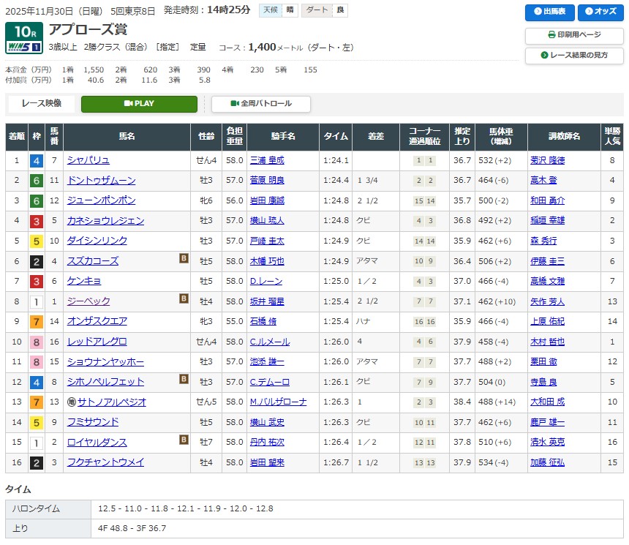Click the 地 mark before サトノアルペジオ
The height and width of the screenshot is (545, 629).
click(x=72, y=402)
